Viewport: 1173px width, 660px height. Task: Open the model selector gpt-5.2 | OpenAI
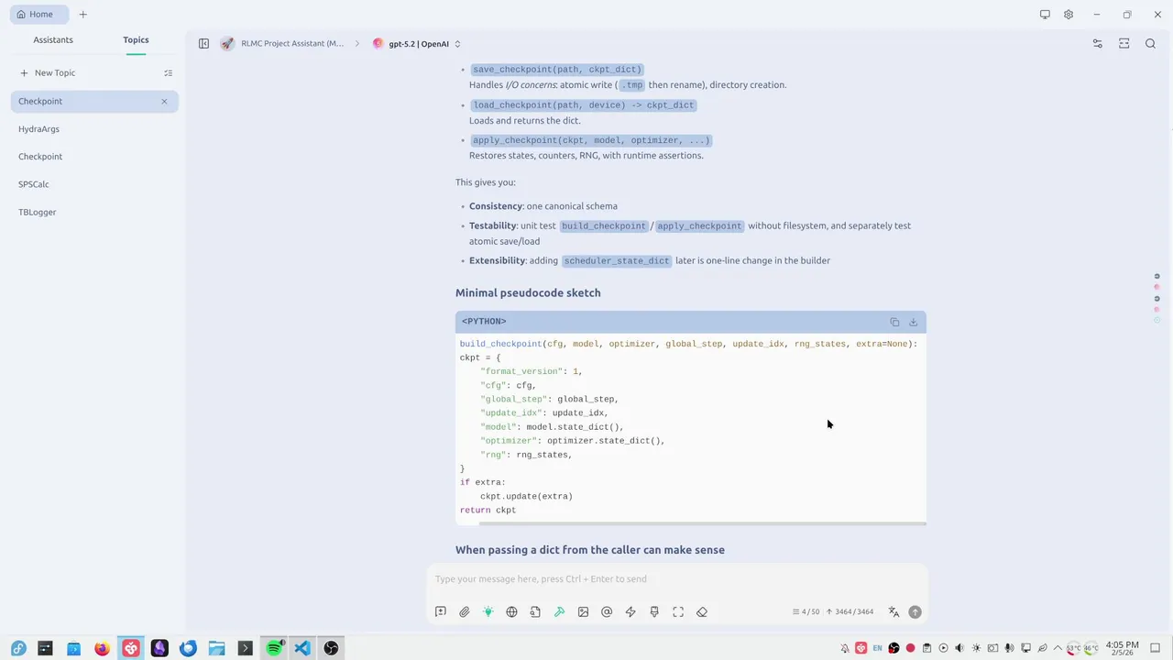coord(417,44)
